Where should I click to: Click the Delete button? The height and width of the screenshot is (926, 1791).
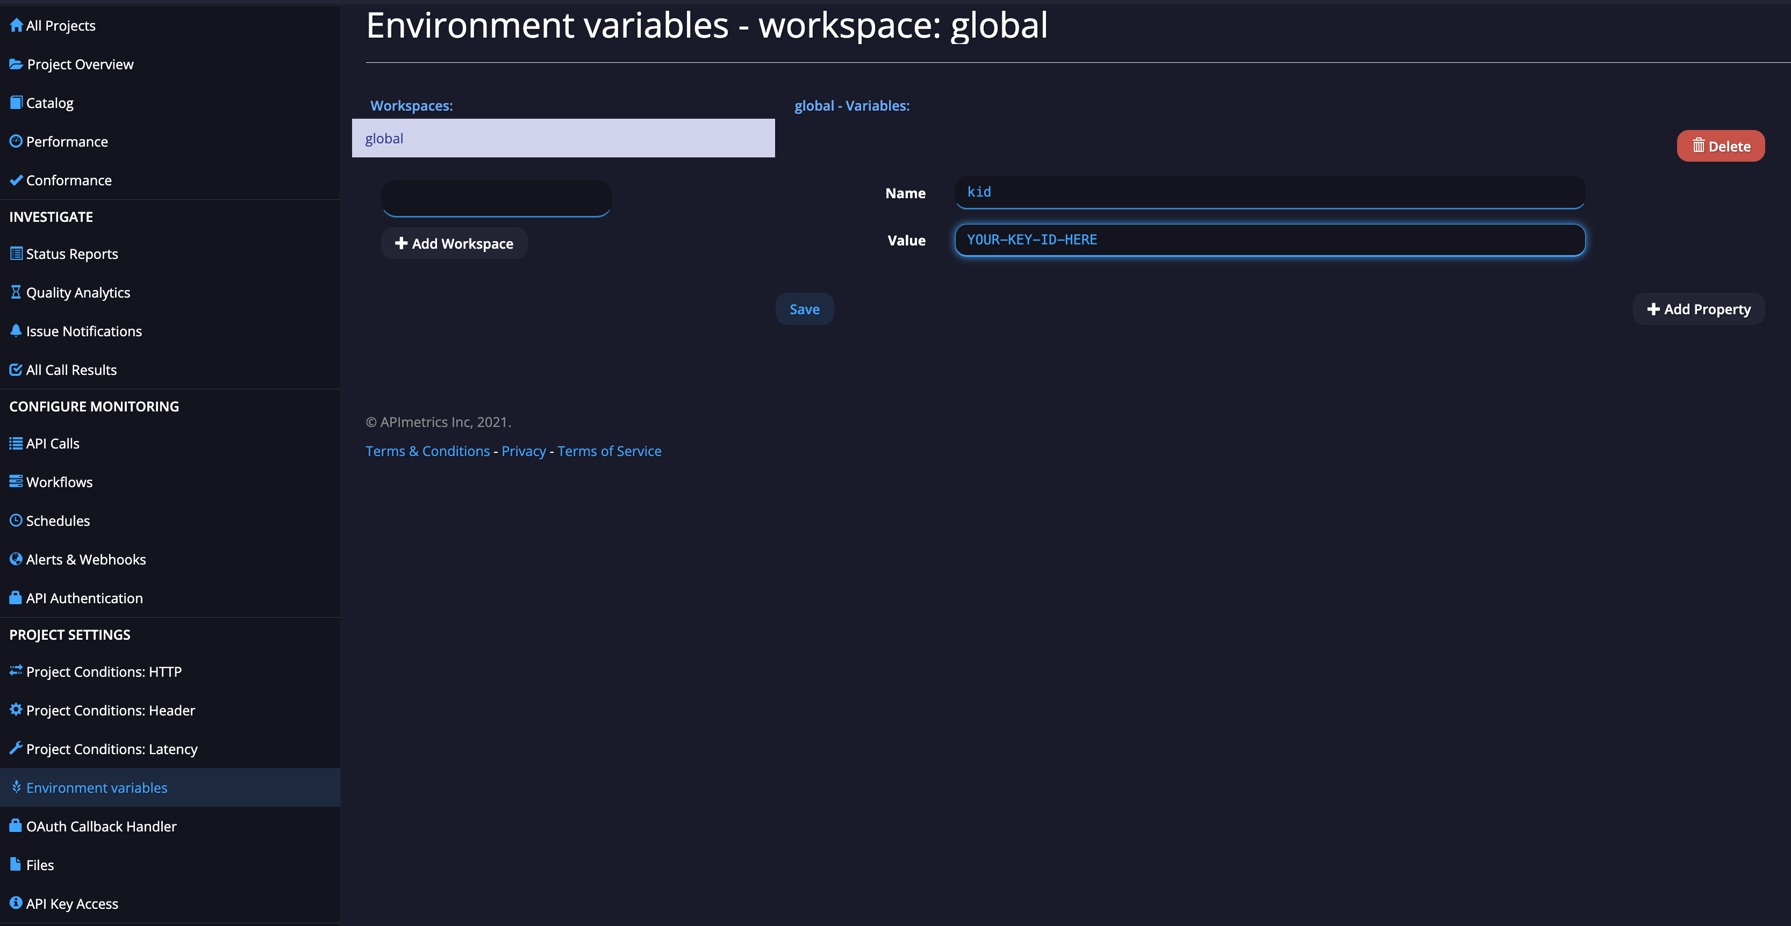click(1720, 146)
